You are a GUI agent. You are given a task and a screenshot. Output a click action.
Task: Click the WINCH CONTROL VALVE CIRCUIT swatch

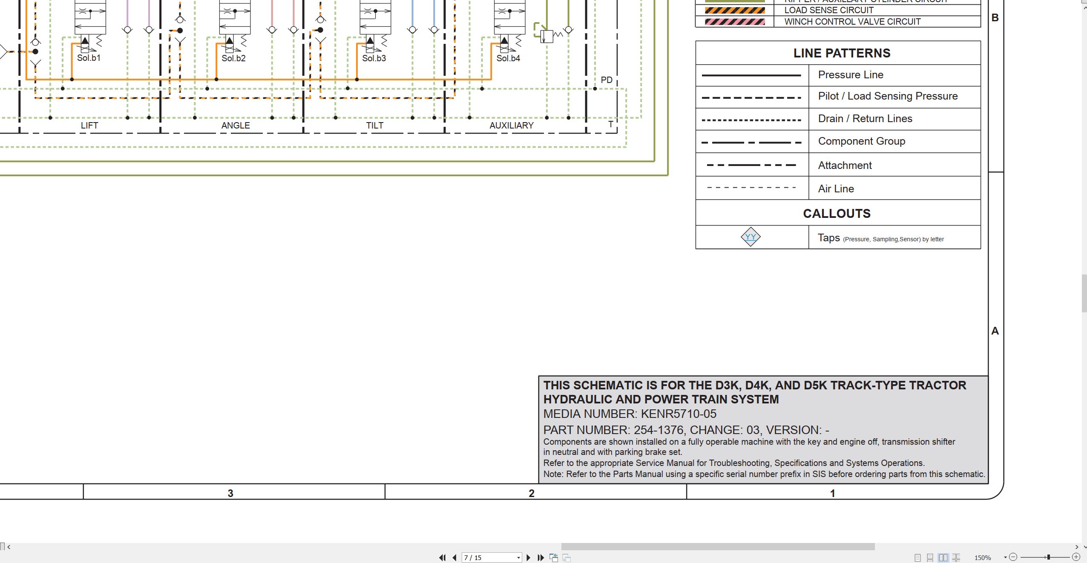click(x=735, y=22)
